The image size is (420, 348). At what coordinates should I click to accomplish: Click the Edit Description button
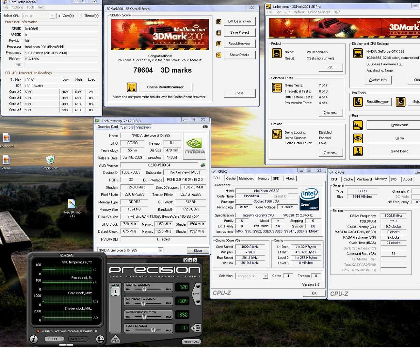pos(239,21)
